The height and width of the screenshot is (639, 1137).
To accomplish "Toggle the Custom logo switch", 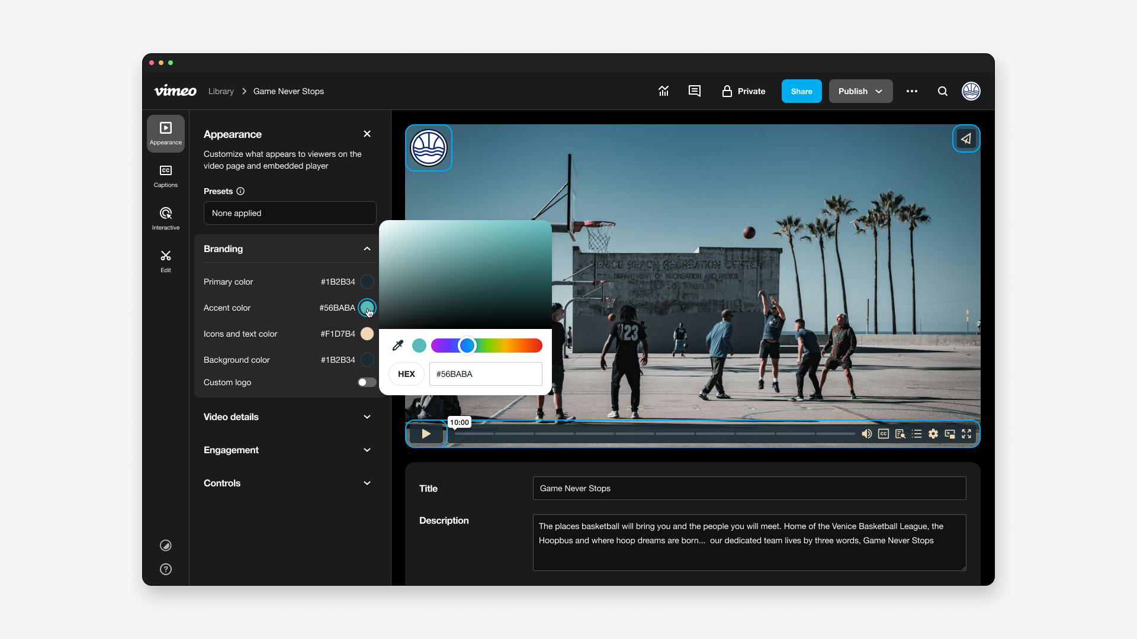I will (367, 382).
